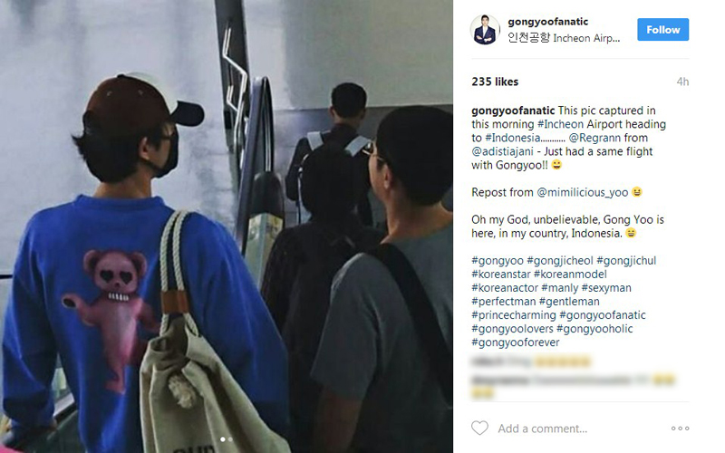Open the #Indonesia hashtag

click(512, 138)
